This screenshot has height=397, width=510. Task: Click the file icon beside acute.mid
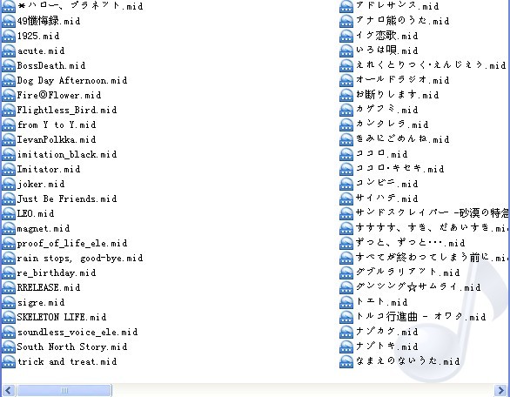[9, 50]
